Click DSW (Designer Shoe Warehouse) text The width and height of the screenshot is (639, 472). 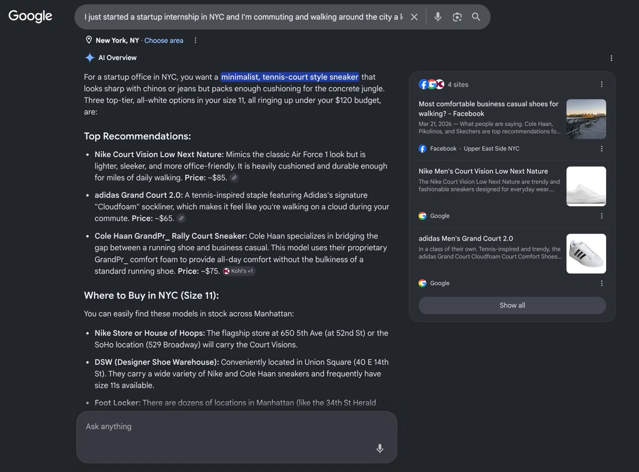point(157,362)
